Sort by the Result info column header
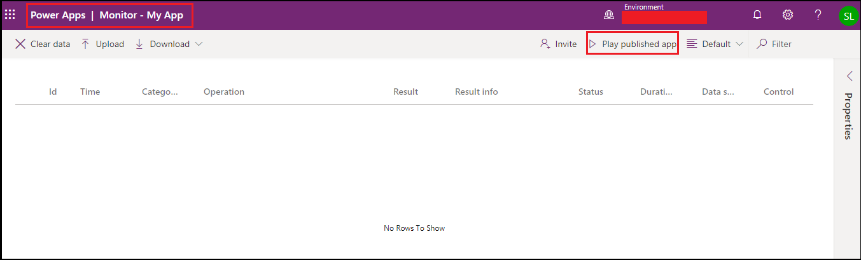The height and width of the screenshot is (260, 861). [476, 92]
